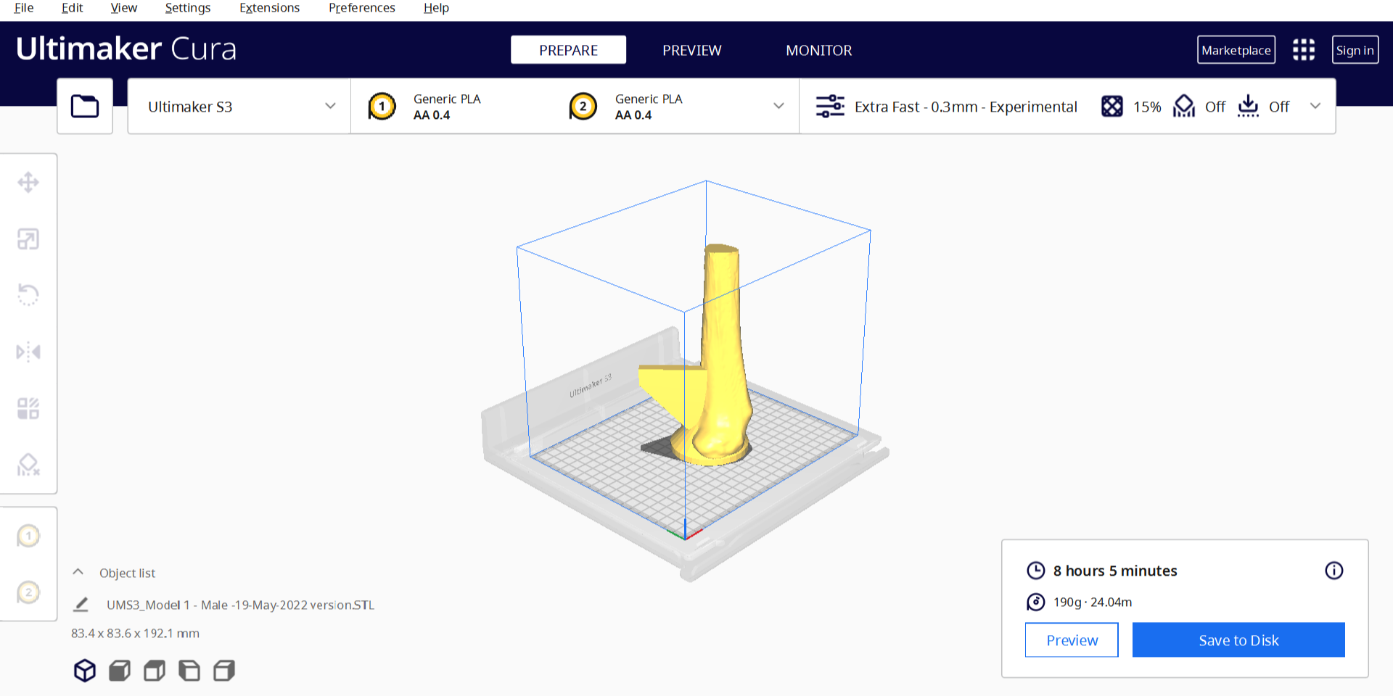The height and width of the screenshot is (696, 1393).
Task: Switch to 3D view cube icon
Action: 85,671
